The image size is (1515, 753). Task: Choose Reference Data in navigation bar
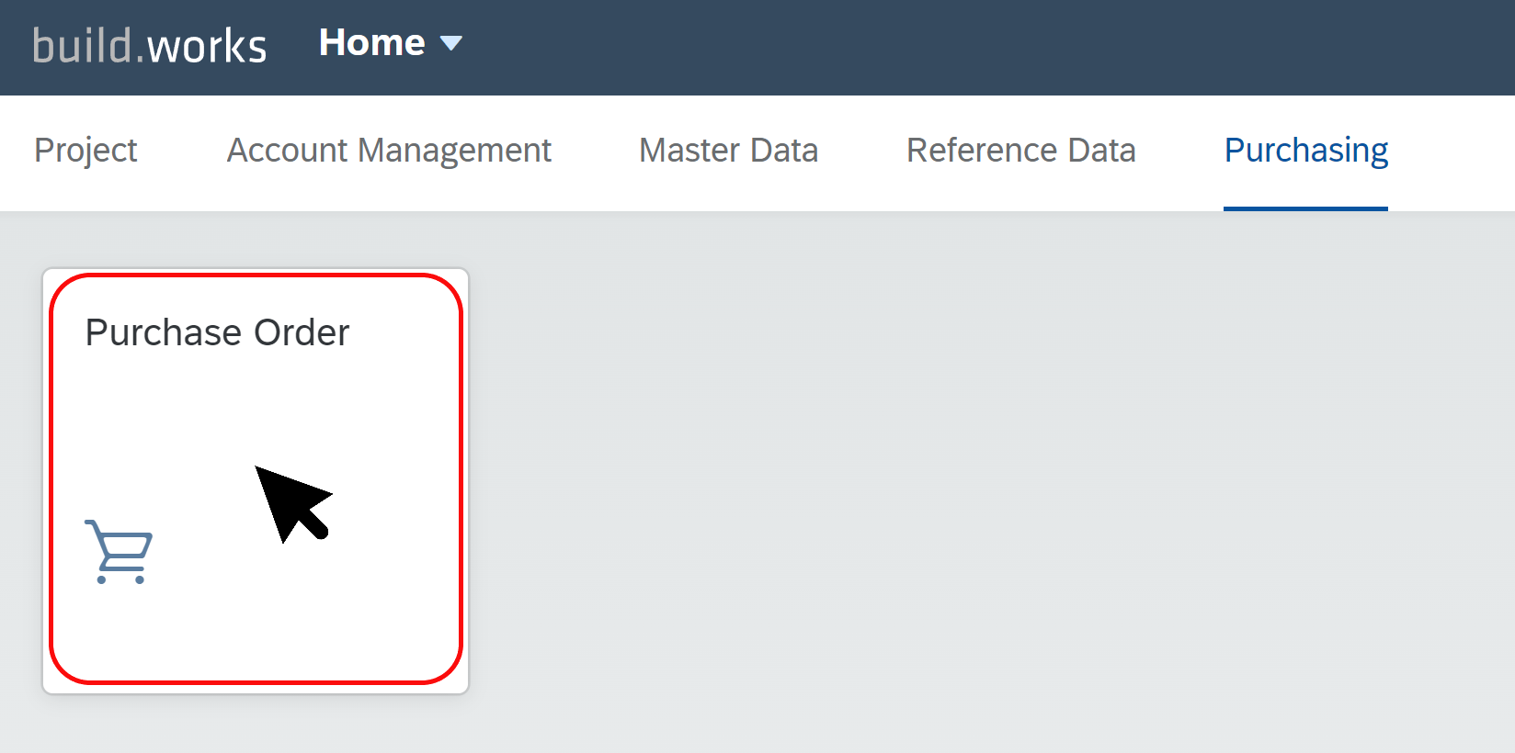tap(1020, 151)
